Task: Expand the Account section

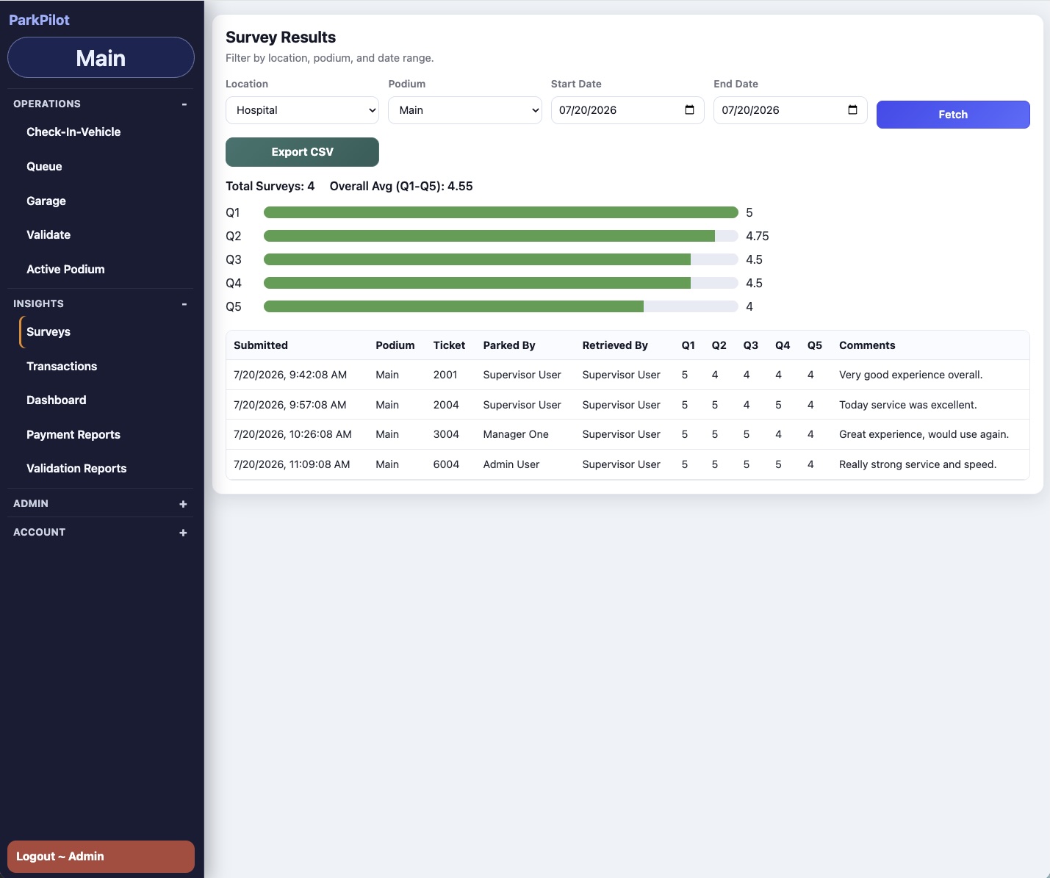Action: tap(183, 533)
